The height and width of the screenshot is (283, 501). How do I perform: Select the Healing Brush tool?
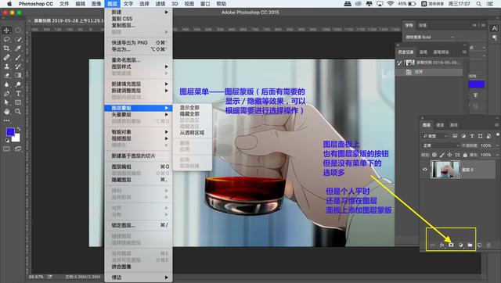(6, 57)
